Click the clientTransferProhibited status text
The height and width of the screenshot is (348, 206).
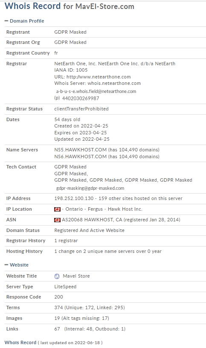(81, 109)
